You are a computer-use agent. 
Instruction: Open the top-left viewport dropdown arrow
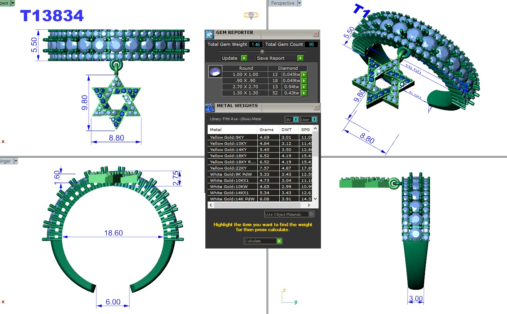pos(13,3)
